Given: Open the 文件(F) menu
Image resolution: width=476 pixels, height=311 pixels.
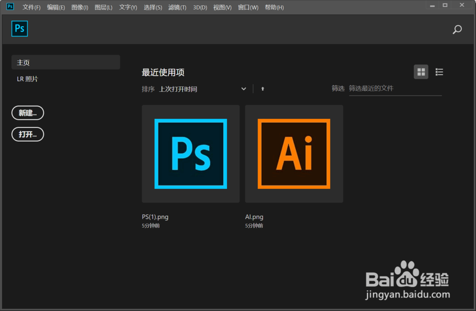Looking at the screenshot, I should [31, 7].
